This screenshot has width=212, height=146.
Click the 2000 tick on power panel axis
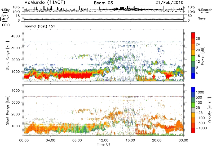pyautogui.click(x=16, y=60)
